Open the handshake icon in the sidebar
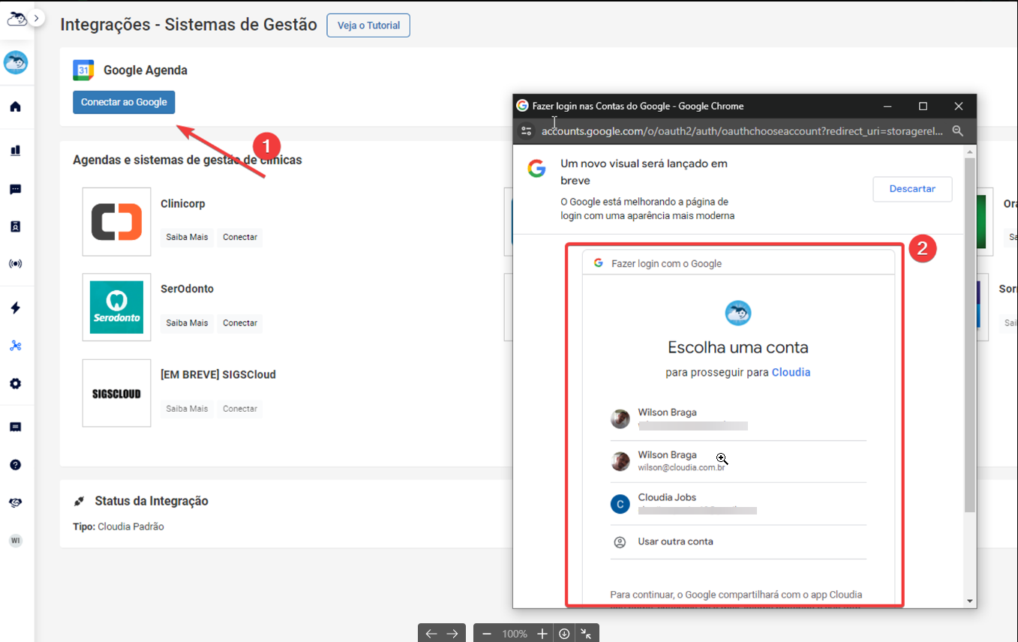1018x642 pixels. pos(15,502)
